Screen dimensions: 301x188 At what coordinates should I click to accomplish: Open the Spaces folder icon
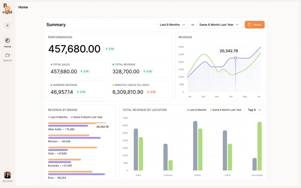point(7,55)
